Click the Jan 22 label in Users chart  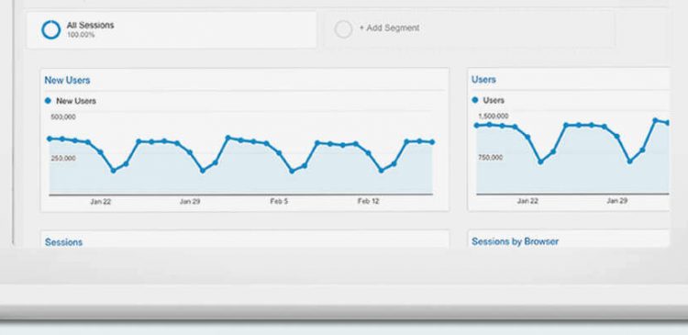pyautogui.click(x=527, y=201)
